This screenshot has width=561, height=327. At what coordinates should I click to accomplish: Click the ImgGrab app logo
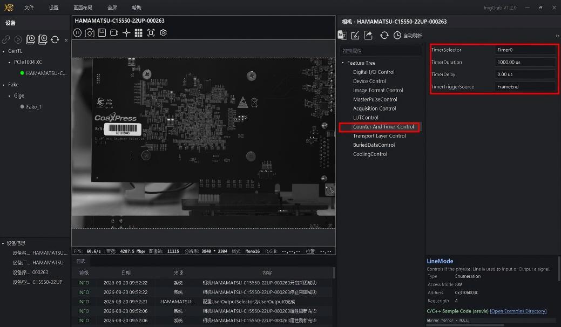click(9, 7)
